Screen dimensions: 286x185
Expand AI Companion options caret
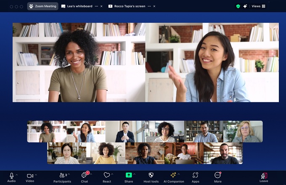[x=179, y=174]
